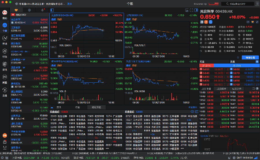Switch to 经纪席位 tab

click(x=96, y=107)
